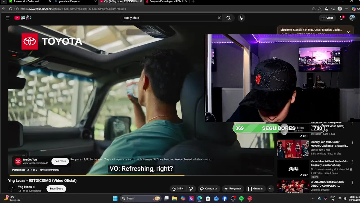360x203 pixels.
Task: Open the Toyota logo in ad card
Action: tap(18, 161)
